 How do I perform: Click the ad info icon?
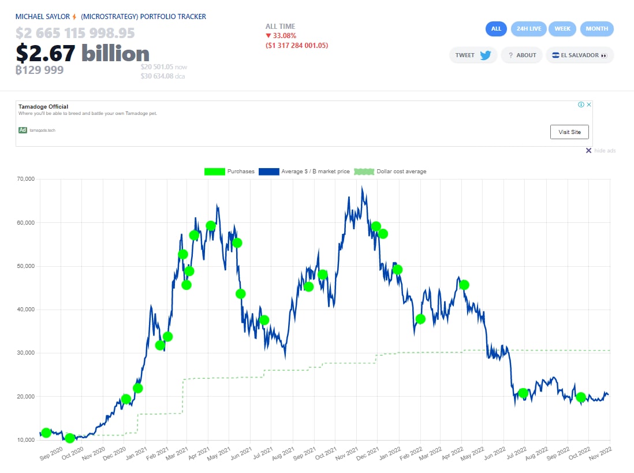point(581,105)
